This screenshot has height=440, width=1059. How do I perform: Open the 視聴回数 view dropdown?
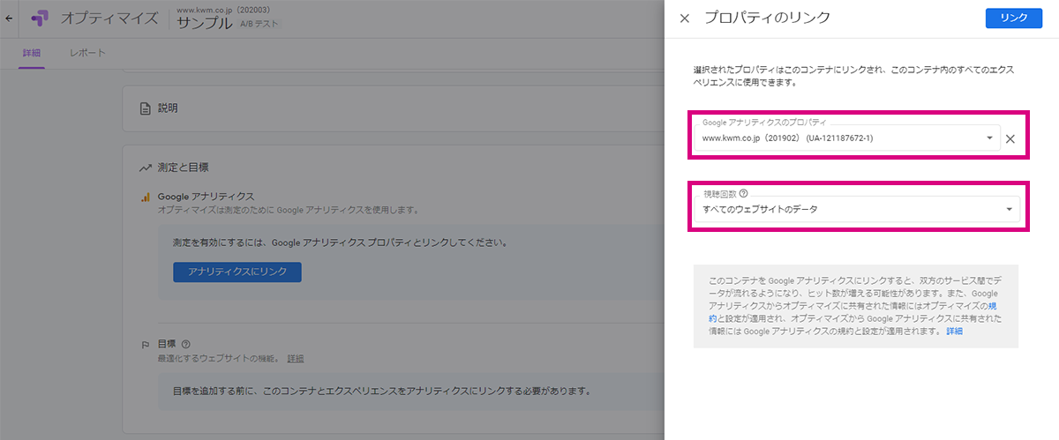[857, 208]
